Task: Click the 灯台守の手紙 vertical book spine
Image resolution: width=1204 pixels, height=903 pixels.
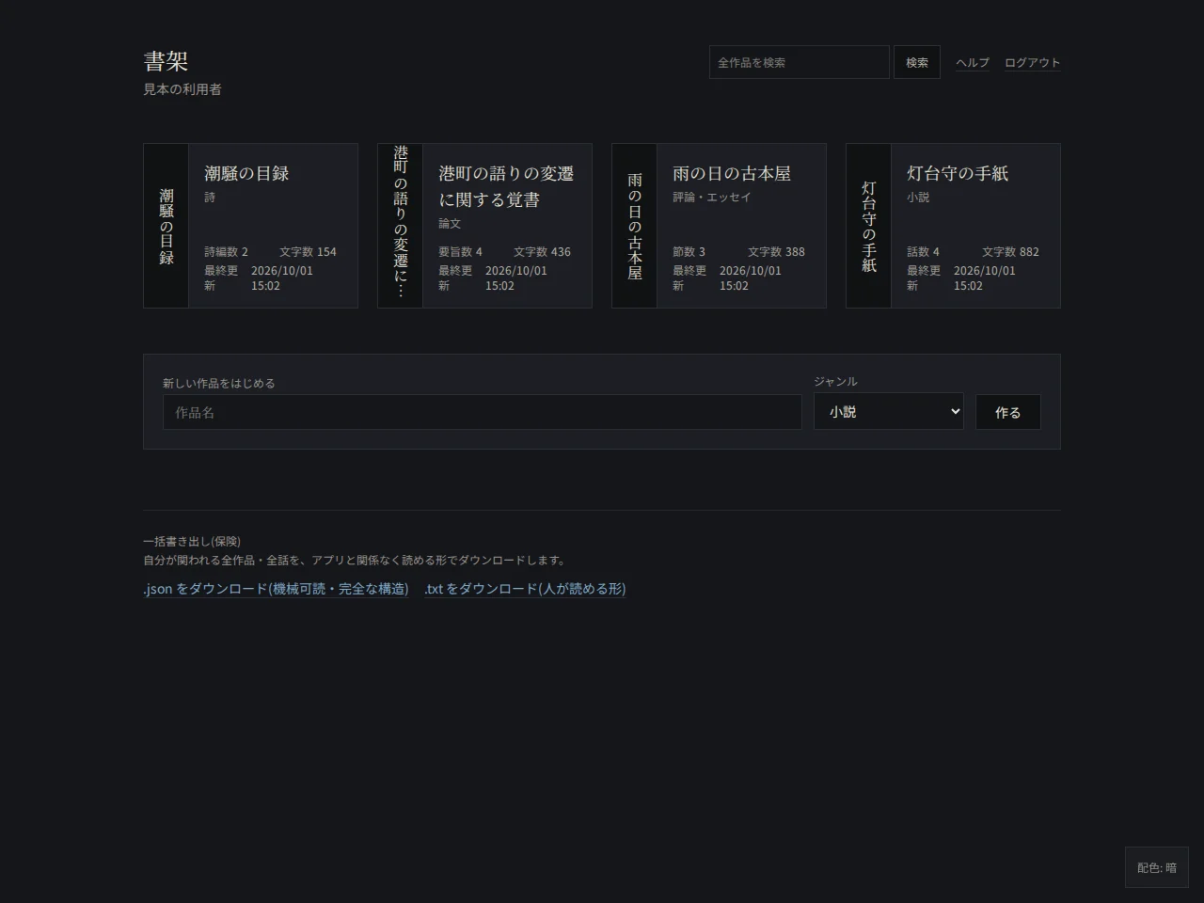Action: (869, 226)
